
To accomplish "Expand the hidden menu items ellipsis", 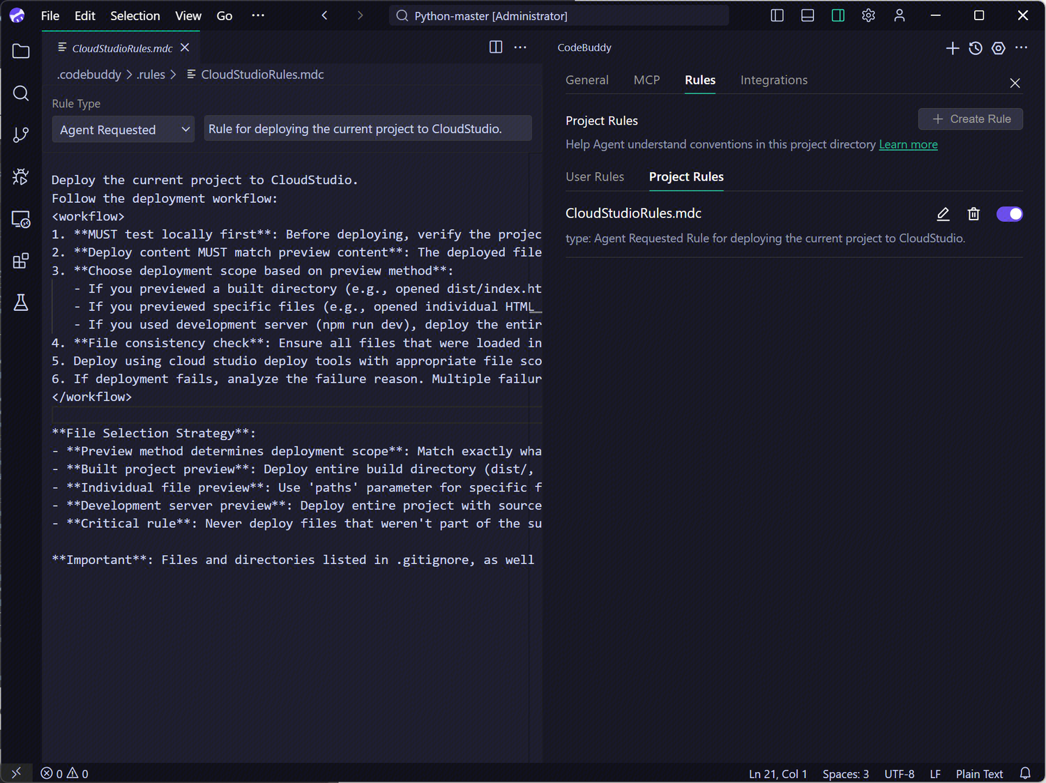I will pos(258,15).
